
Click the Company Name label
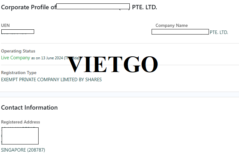[x=171, y=25]
